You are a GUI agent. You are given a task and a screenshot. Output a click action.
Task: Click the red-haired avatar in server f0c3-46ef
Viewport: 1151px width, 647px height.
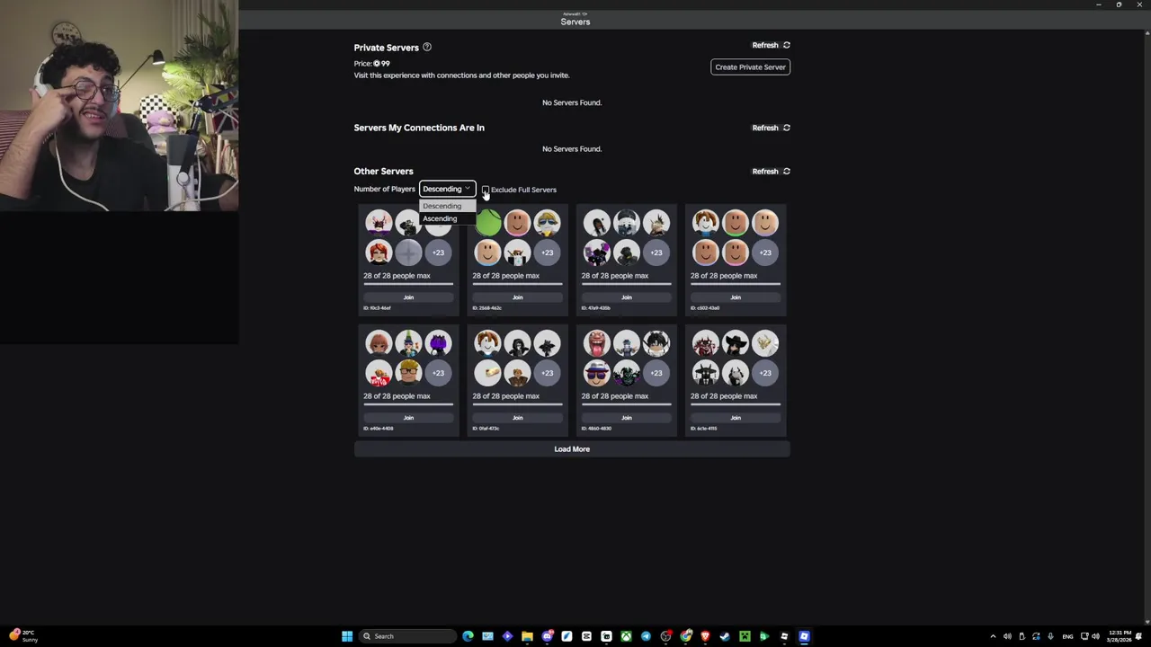[x=379, y=253]
